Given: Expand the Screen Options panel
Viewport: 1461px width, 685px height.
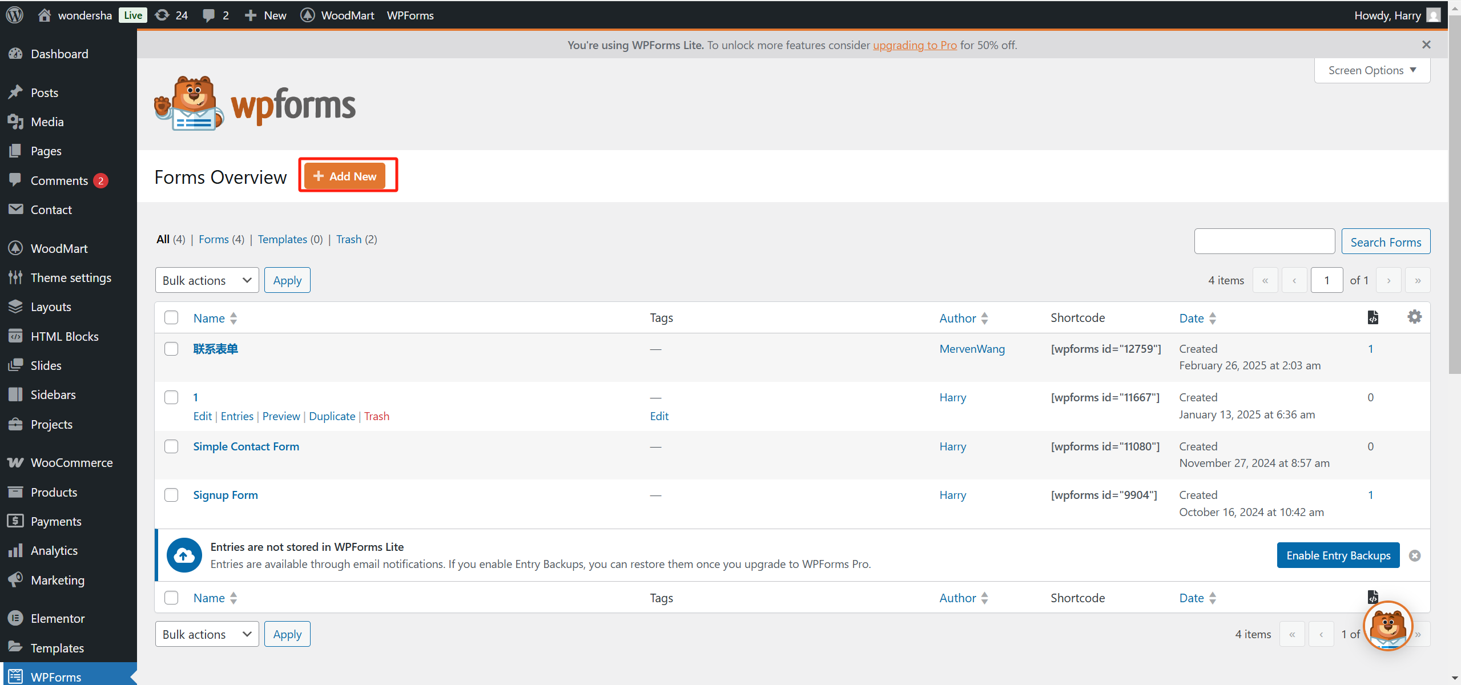Looking at the screenshot, I should click(1371, 70).
